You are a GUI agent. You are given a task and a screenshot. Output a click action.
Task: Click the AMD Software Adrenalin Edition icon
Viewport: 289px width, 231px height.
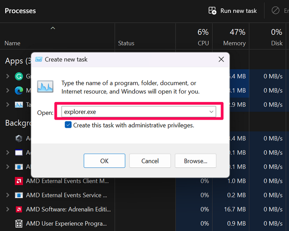pos(18,209)
